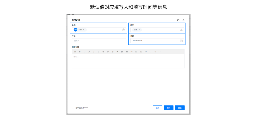The image size is (257, 119).
Task: Click the 取消 cancel button
Action: (x=157, y=108)
